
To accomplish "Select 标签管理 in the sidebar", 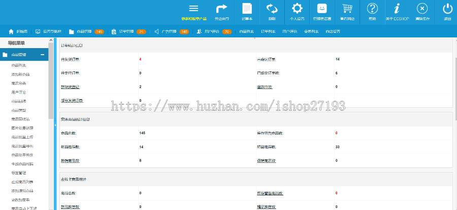I will click(x=19, y=173).
